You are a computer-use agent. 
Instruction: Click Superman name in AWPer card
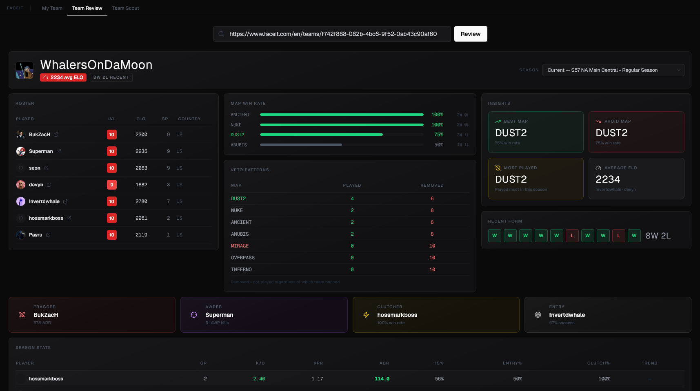(219, 315)
